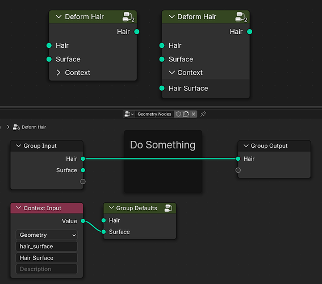Click the Geometry Nodes name field
Viewport: 322px width, 284px height.
(x=154, y=114)
